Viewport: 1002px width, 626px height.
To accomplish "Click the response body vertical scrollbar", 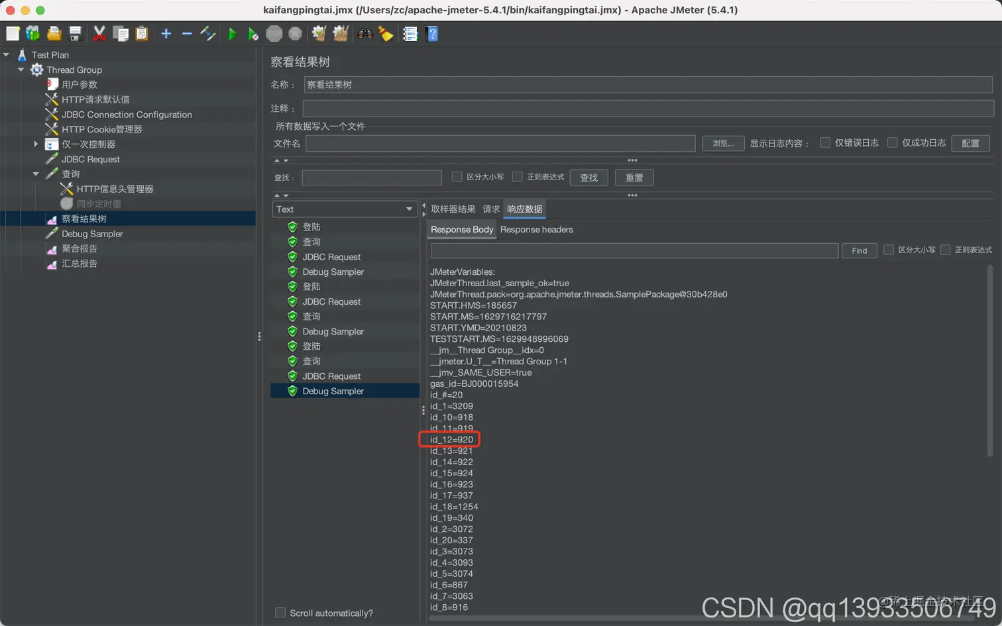I will pos(990,361).
